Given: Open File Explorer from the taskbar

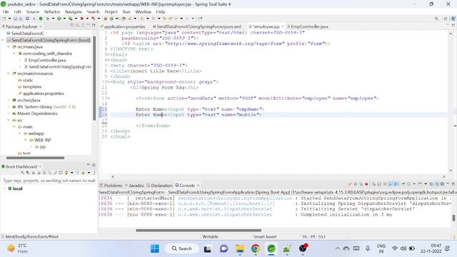Looking at the screenshot, I should coord(240,248).
